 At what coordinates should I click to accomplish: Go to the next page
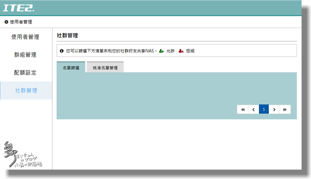tap(274, 110)
